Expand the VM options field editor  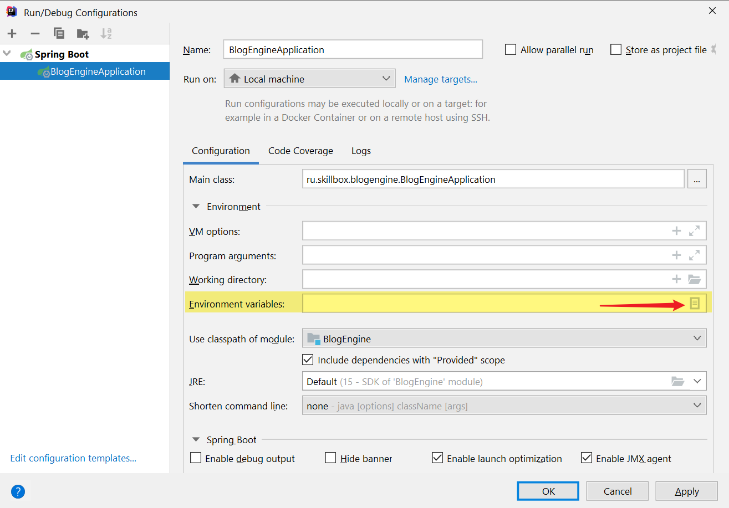[694, 231]
